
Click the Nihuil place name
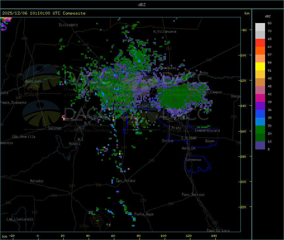[x=74, y=144]
